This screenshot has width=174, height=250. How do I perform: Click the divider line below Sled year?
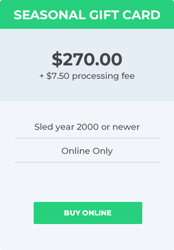(x=87, y=138)
